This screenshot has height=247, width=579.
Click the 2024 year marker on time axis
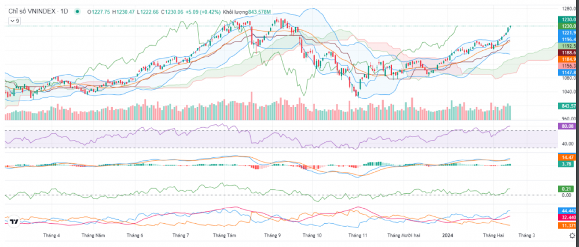pyautogui.click(x=447, y=235)
